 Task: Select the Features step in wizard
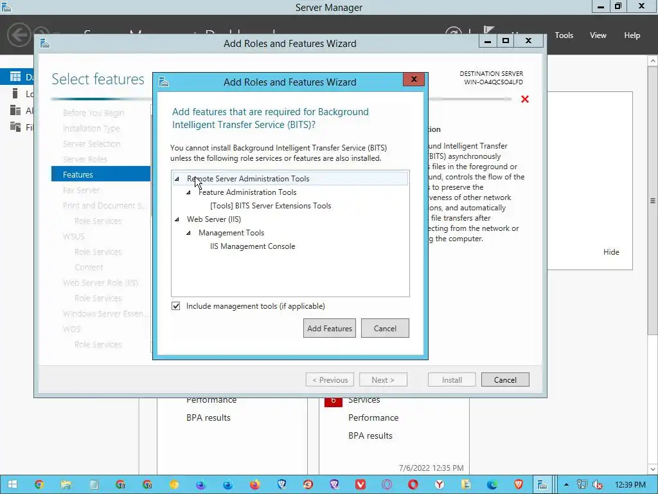tap(101, 174)
